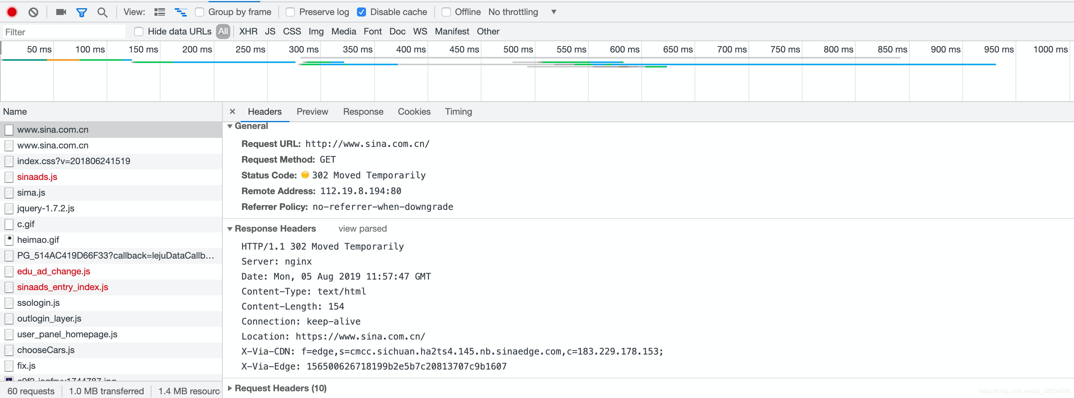Enable Group by frame checkbox
The image size is (1074, 398).
click(x=200, y=12)
